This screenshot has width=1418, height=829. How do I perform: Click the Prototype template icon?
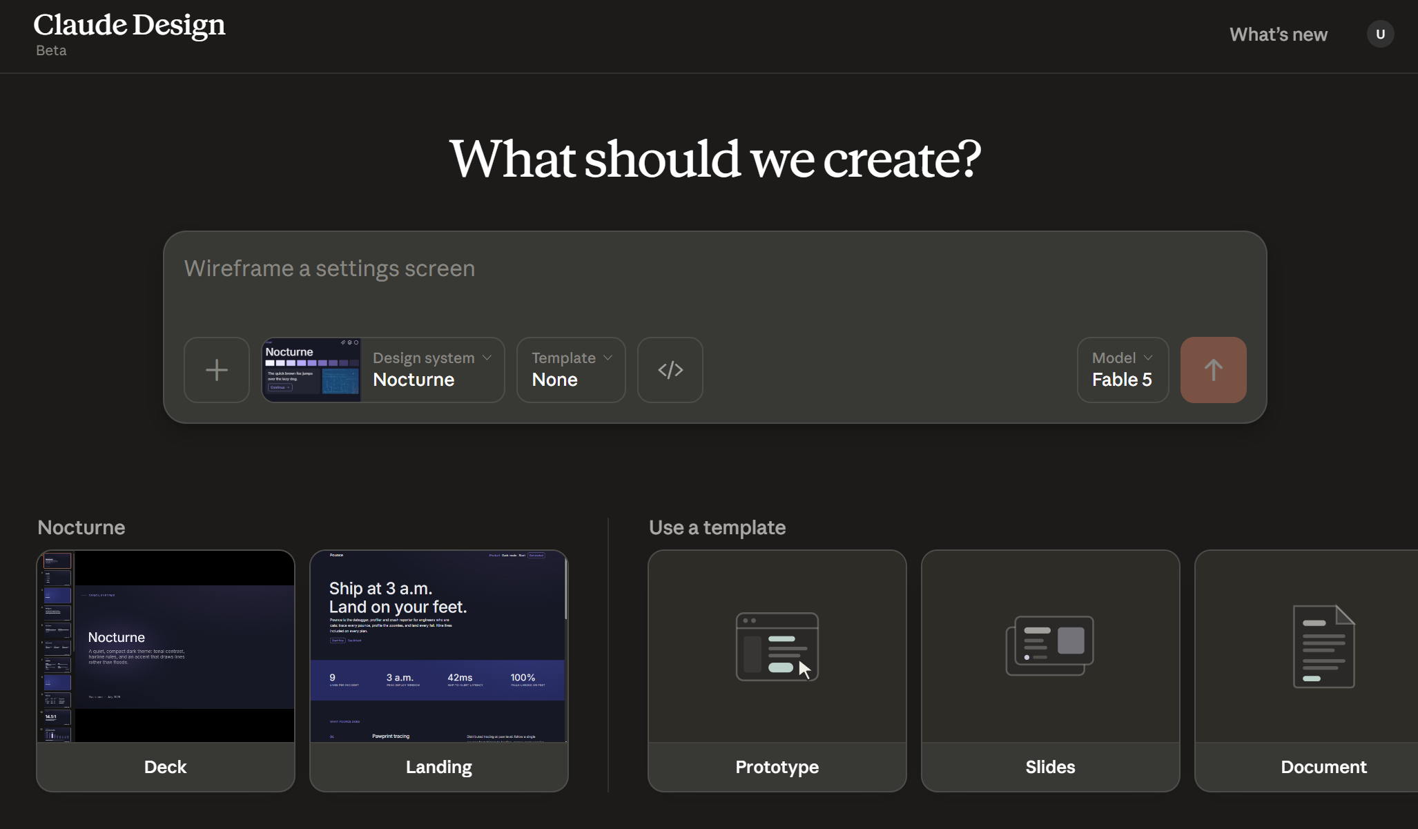(x=777, y=647)
